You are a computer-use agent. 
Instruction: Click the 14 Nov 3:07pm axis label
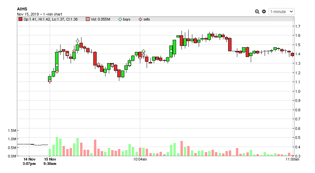(x=29, y=162)
